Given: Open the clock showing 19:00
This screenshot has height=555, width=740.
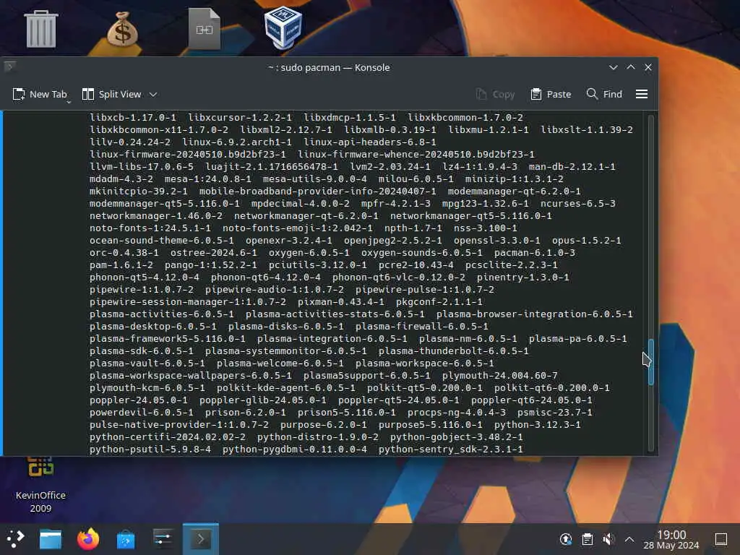Looking at the screenshot, I should point(671,539).
